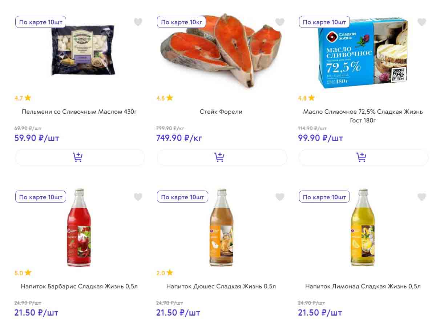
Task: Click the red Барбарис bottle image
Action: [79, 228]
